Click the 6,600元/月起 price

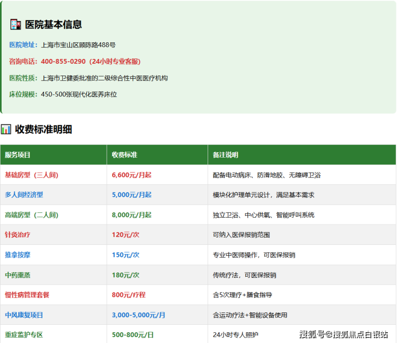[x=131, y=175]
